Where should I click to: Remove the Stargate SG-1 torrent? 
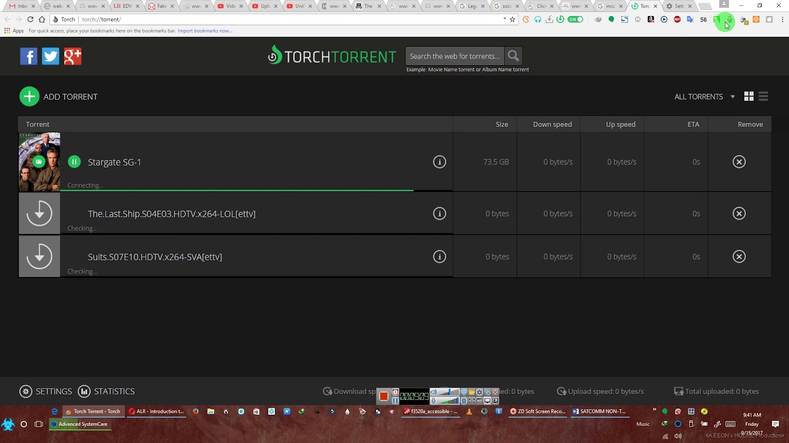(739, 162)
